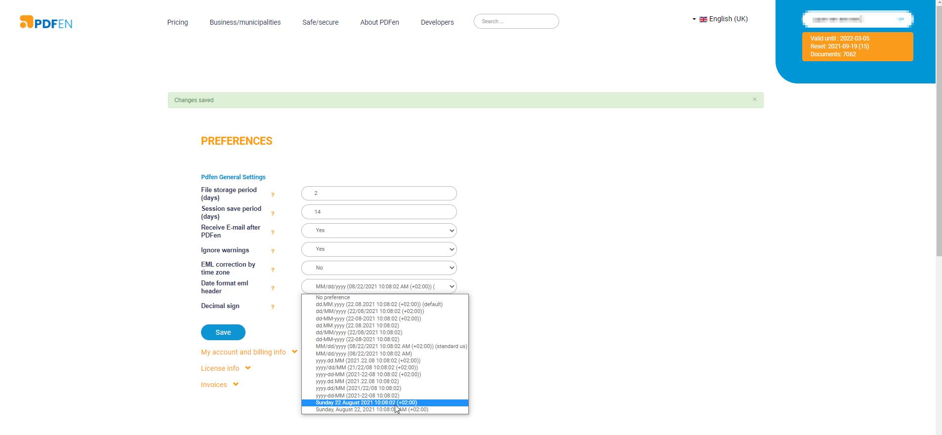The height and width of the screenshot is (435, 942).
Task: Click the page vertical scrollbar
Action: click(x=939, y=131)
